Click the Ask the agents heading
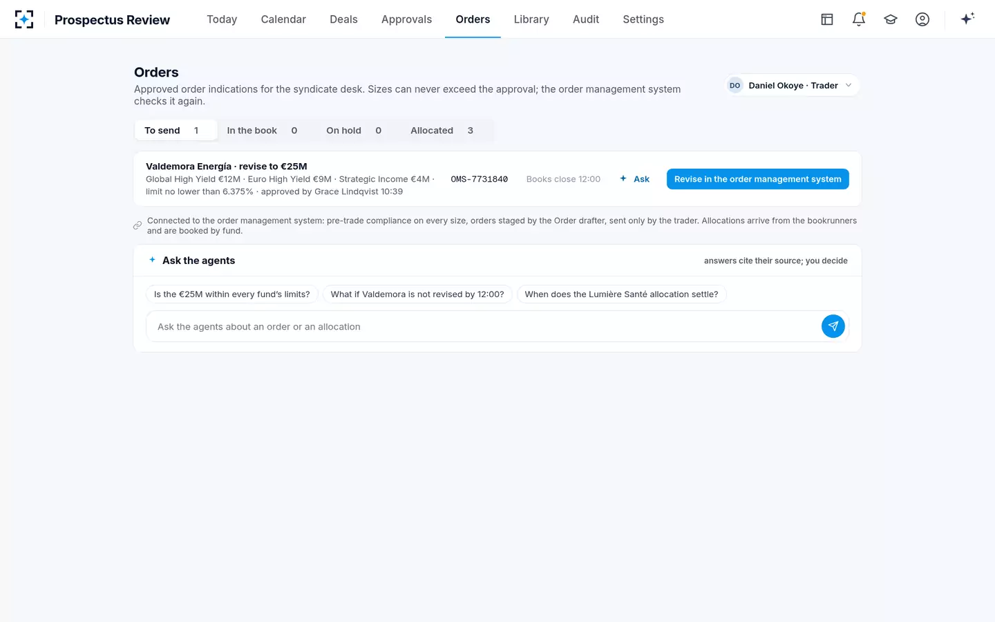Viewport: 995px width, 622px height. pos(198,261)
